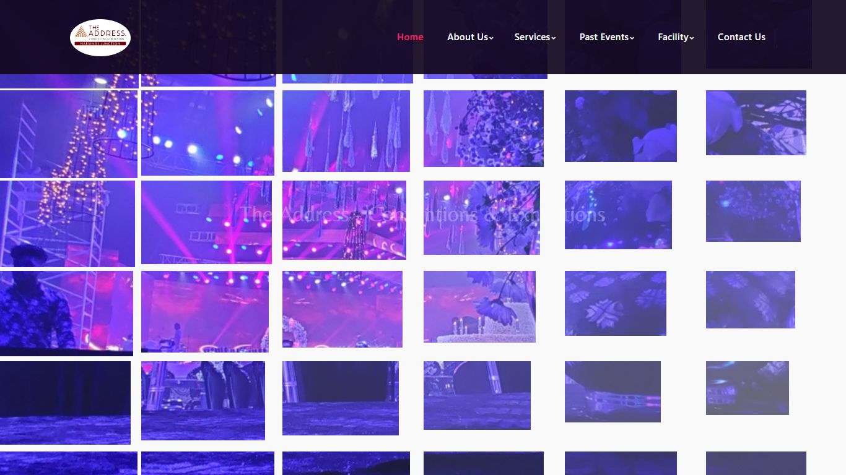Image resolution: width=846 pixels, height=475 pixels.
Task: Click the tile with white stage spotlights on truss
Action: coord(207,133)
